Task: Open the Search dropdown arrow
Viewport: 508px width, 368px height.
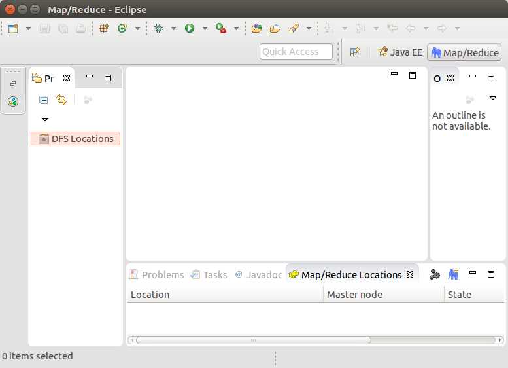Action: click(x=309, y=29)
